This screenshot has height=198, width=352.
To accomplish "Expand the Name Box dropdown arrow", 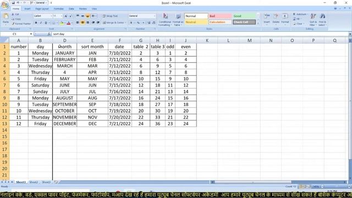I will pyautogui.click(x=31, y=34).
